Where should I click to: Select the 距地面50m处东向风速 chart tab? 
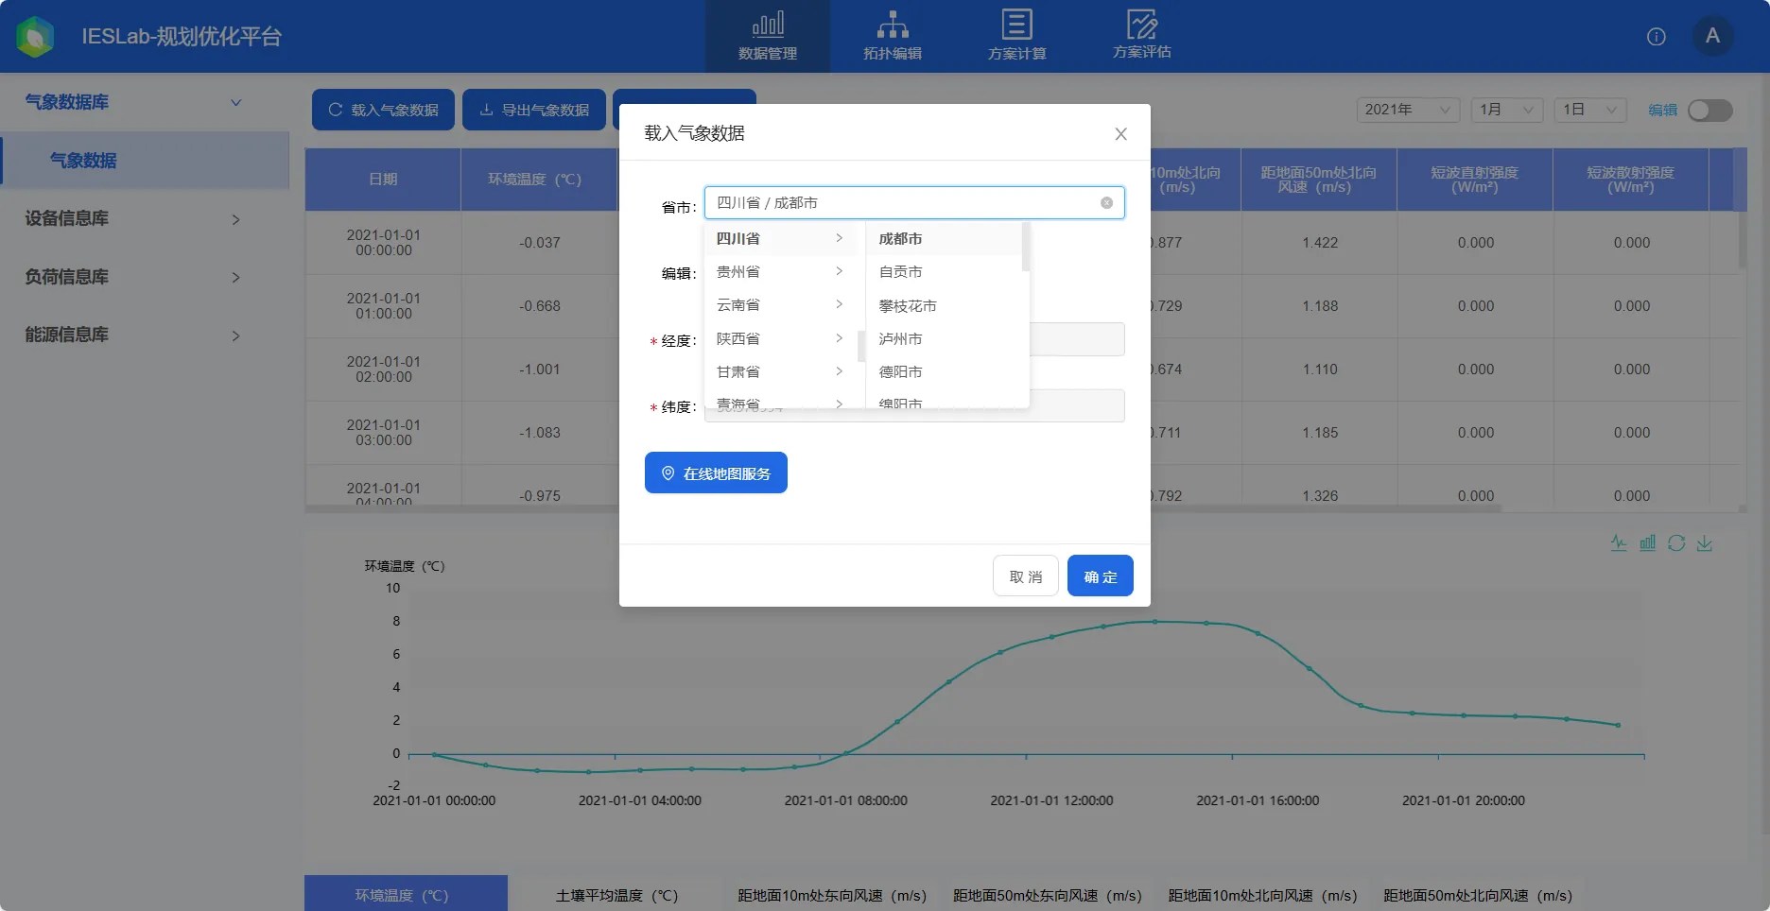click(x=1048, y=895)
